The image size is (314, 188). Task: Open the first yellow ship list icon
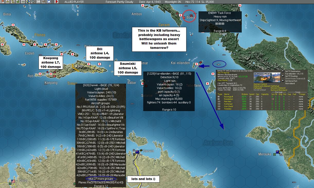click(x=7, y=2)
